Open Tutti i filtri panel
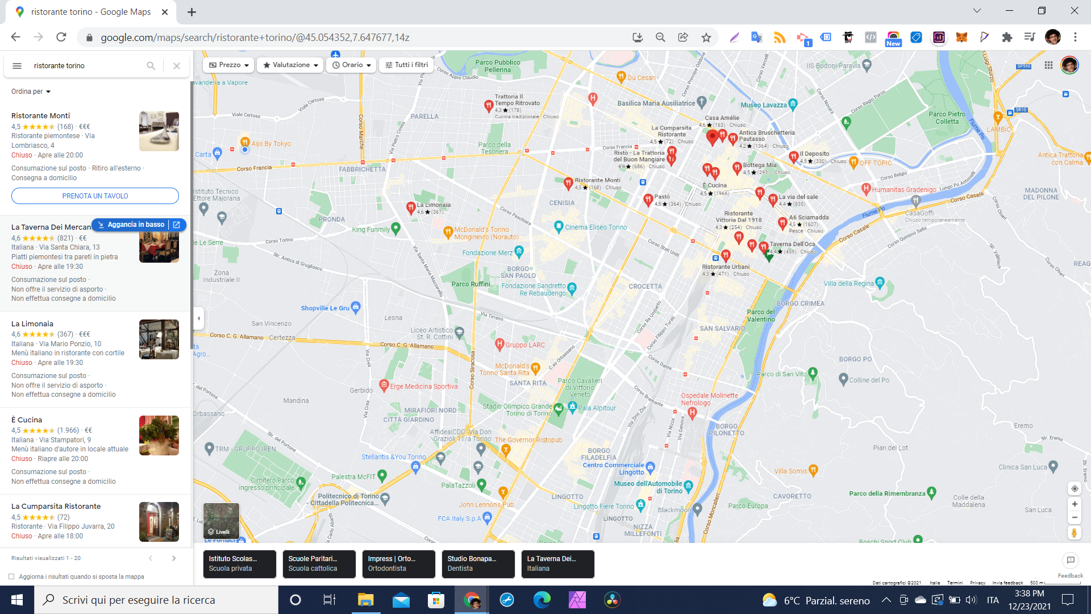 pos(406,65)
